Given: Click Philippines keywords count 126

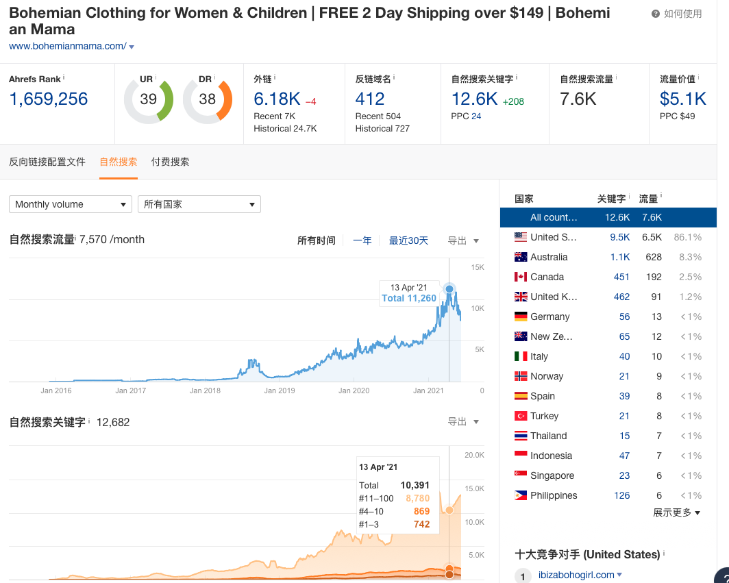Looking at the screenshot, I should (x=621, y=495).
